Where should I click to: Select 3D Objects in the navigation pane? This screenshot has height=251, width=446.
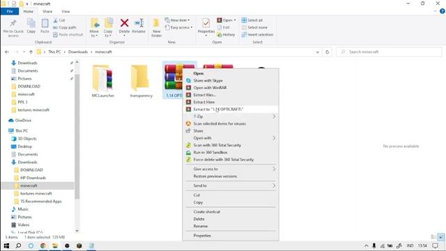(24, 139)
